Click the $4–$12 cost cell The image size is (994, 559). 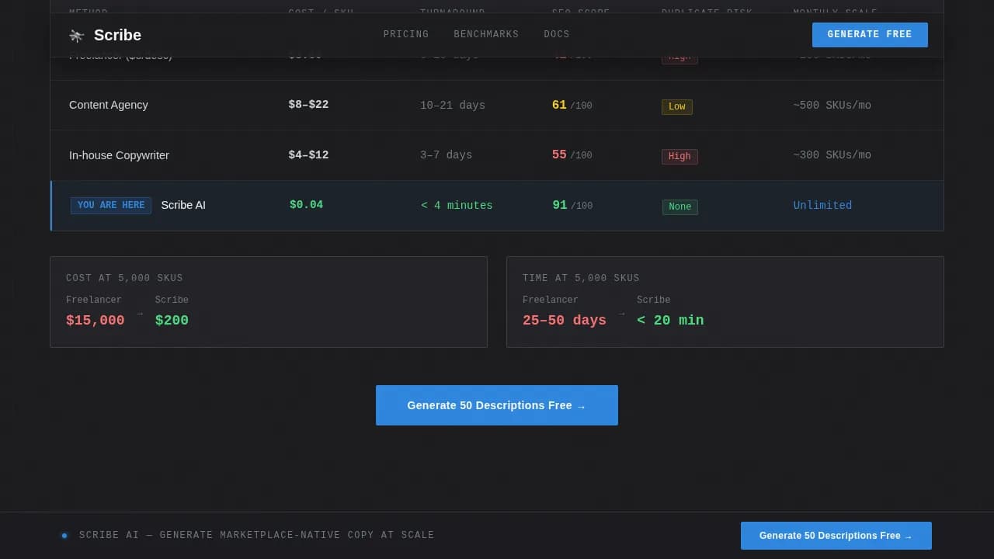pyautogui.click(x=308, y=155)
